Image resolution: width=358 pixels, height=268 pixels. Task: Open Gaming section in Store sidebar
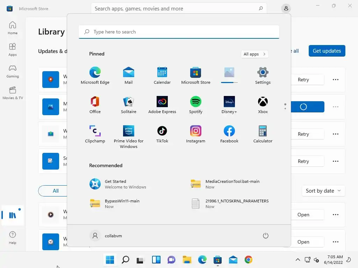click(13, 71)
